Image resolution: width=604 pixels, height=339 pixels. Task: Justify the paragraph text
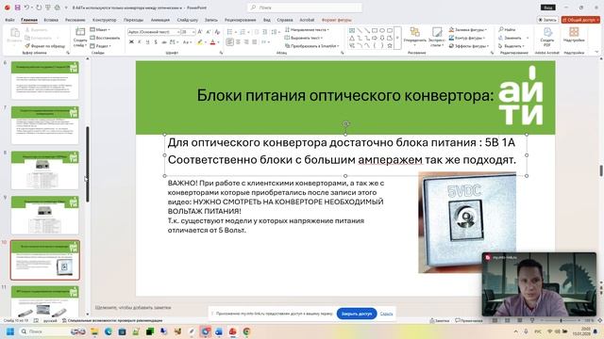[254, 41]
